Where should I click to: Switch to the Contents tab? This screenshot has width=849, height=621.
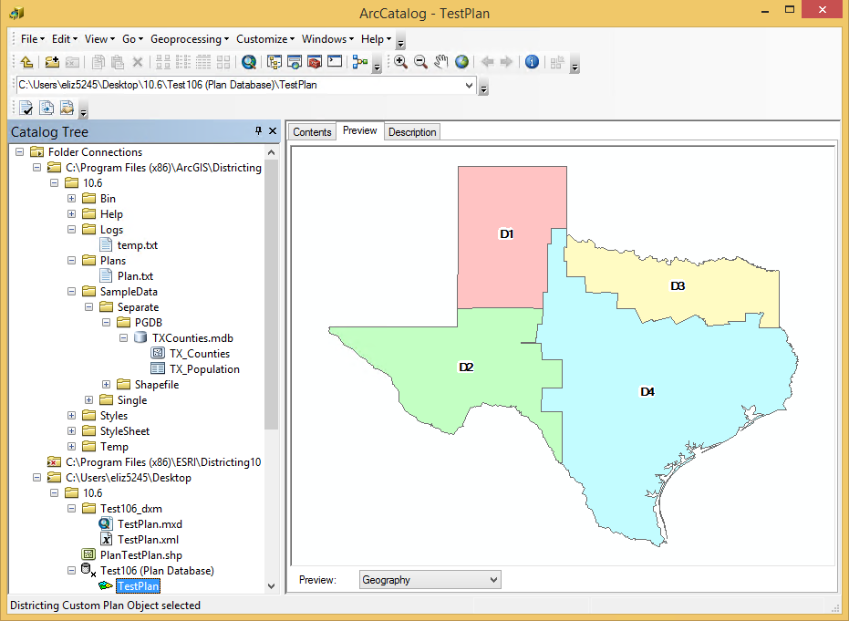tap(312, 132)
